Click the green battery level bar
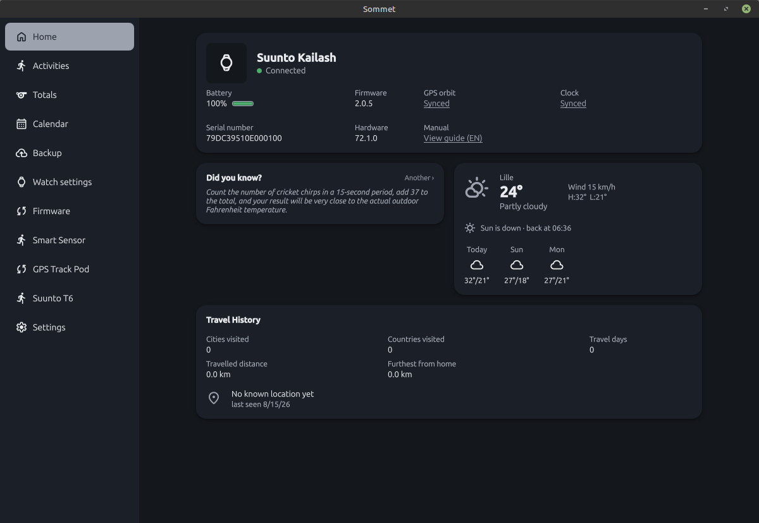This screenshot has width=759, height=523. 243,104
